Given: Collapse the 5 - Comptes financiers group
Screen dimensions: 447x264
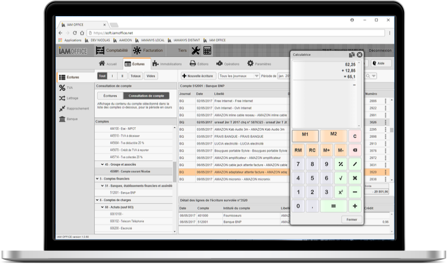Looking at the screenshot, I should [x=98, y=179].
